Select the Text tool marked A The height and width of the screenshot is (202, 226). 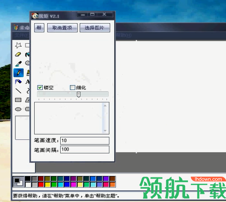(x=27, y=82)
